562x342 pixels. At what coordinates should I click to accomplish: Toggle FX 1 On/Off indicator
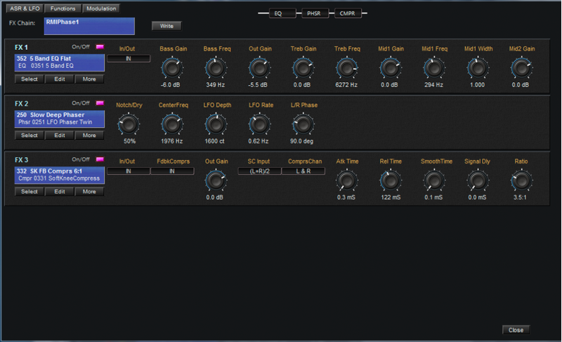[x=100, y=47]
